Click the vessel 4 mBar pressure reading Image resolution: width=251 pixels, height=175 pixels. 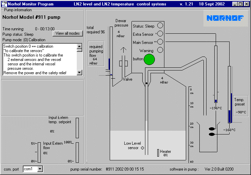tap(164, 80)
